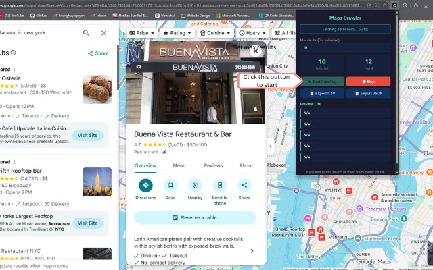The image size is (433, 270).
Task: Close the Buena Vista place card
Action: [256, 51]
